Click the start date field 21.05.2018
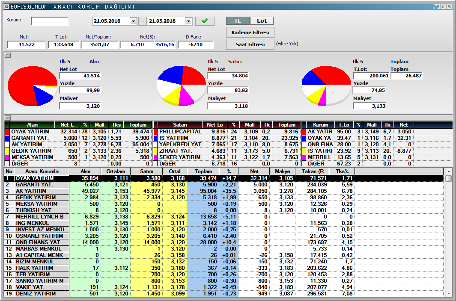The width and height of the screenshot is (456, 301). [111, 21]
